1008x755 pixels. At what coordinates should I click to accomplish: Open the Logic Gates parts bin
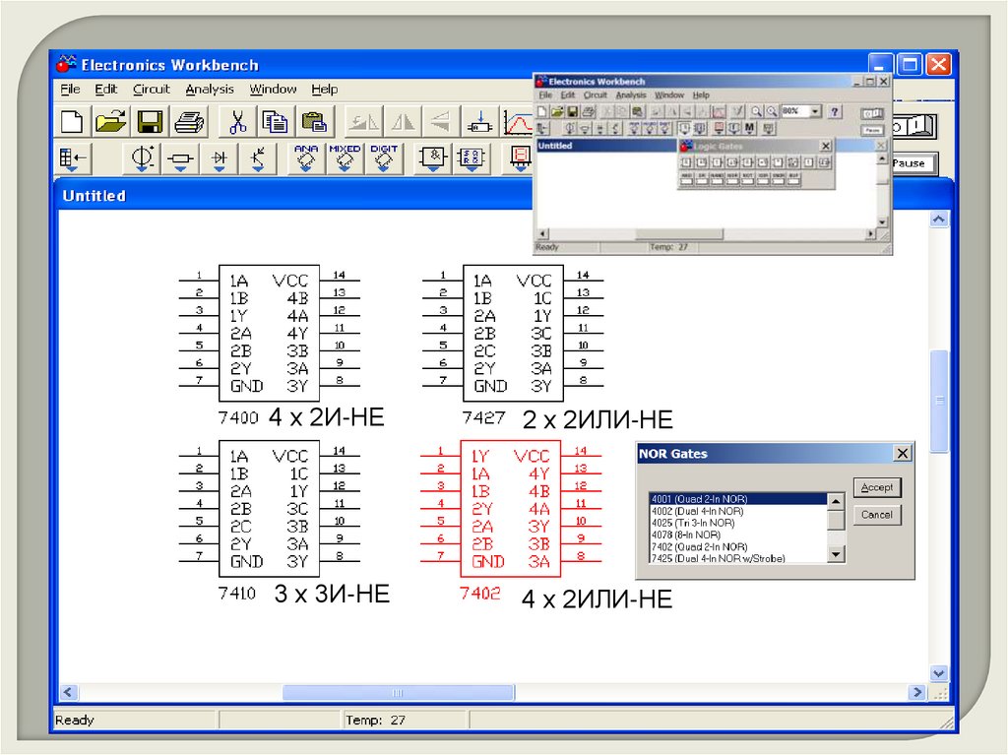(433, 158)
